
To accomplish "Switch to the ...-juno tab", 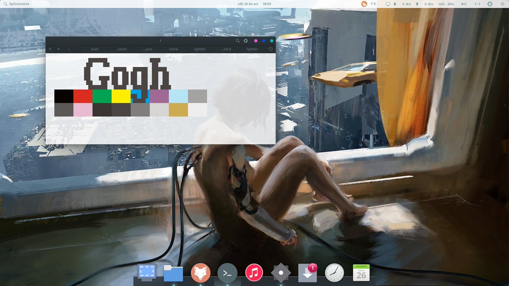I will pos(147,49).
